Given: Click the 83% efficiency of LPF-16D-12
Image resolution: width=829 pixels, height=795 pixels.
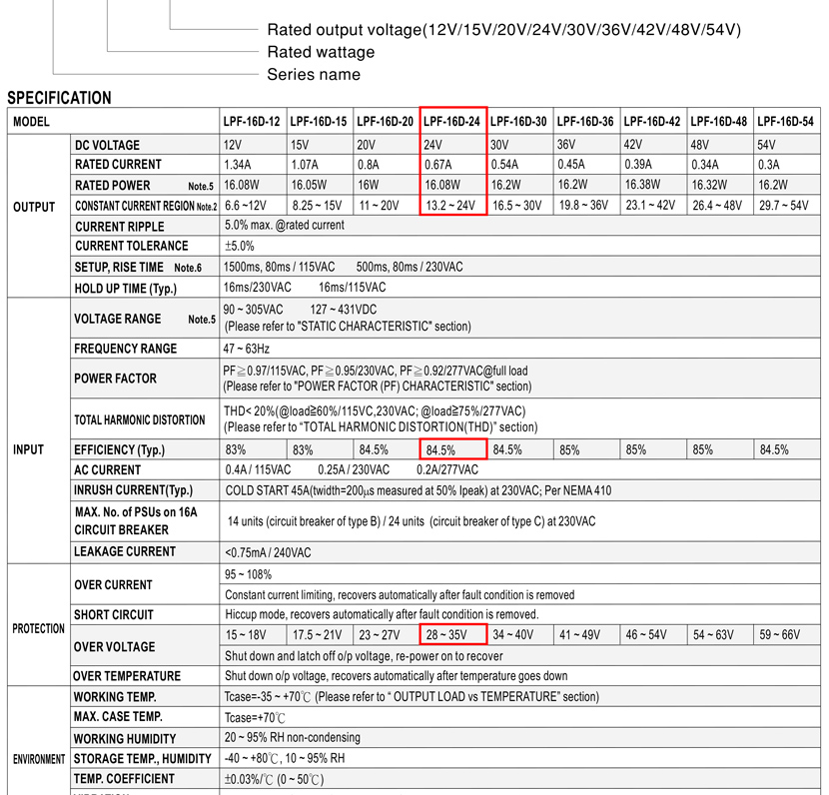Looking at the screenshot, I should 236,449.
